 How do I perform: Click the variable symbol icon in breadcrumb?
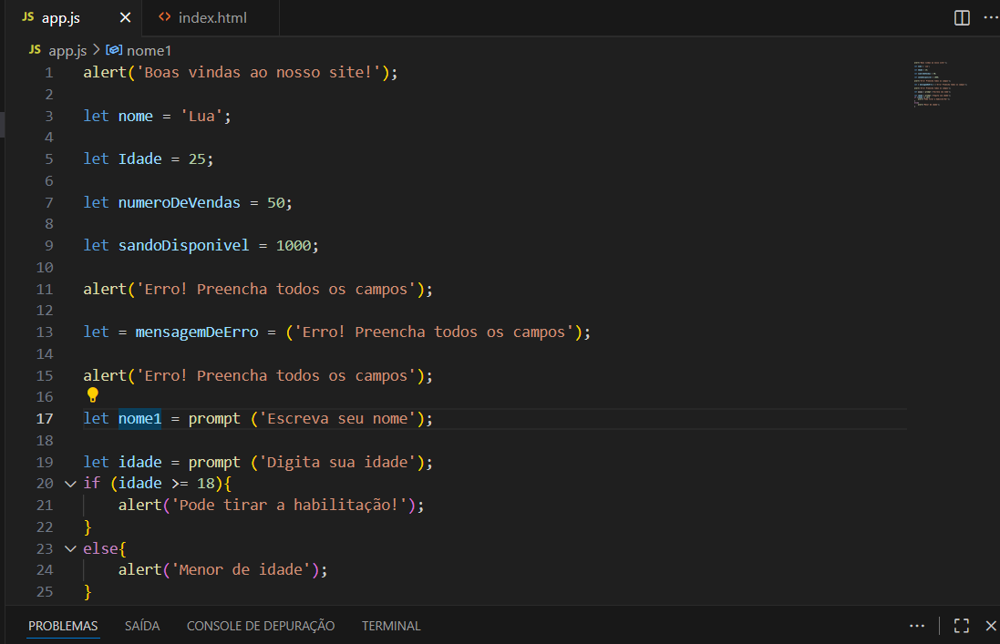114,50
